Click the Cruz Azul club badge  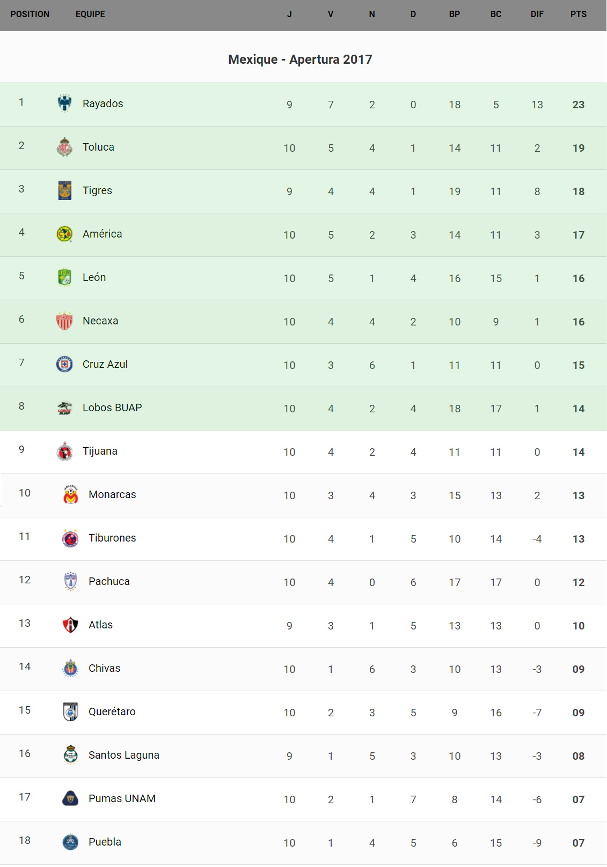tap(64, 364)
